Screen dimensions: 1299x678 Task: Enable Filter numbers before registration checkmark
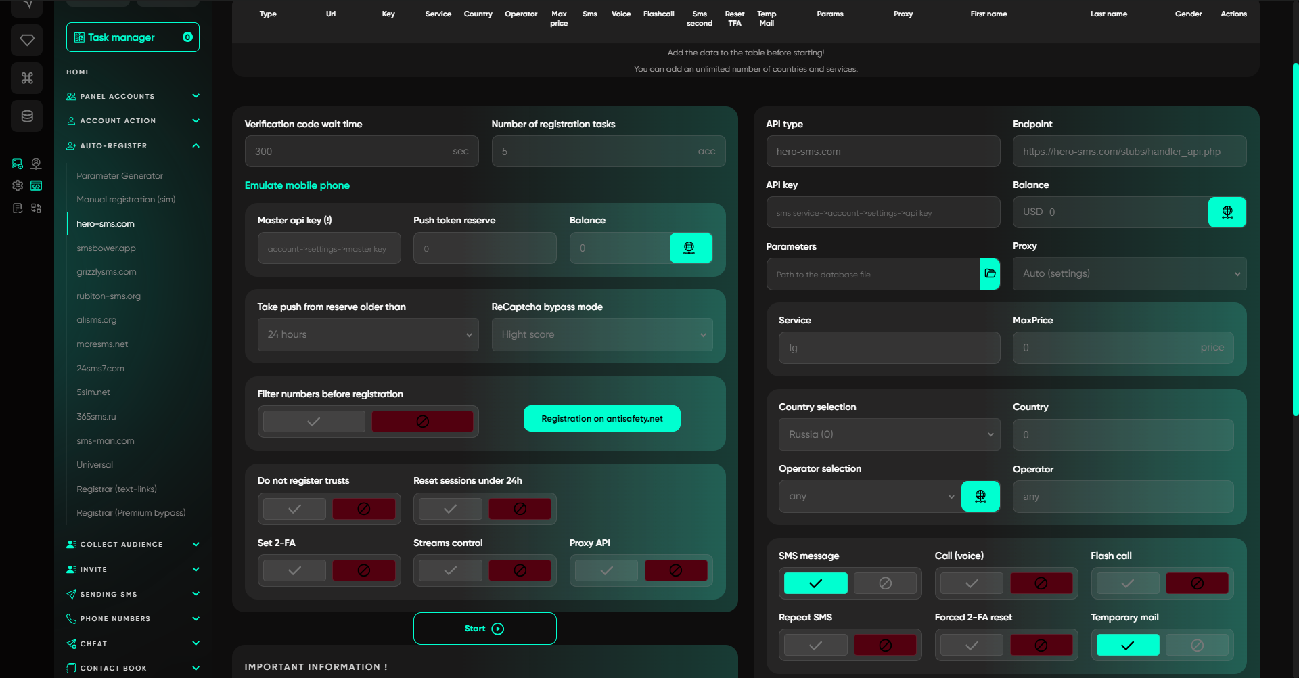point(314,422)
